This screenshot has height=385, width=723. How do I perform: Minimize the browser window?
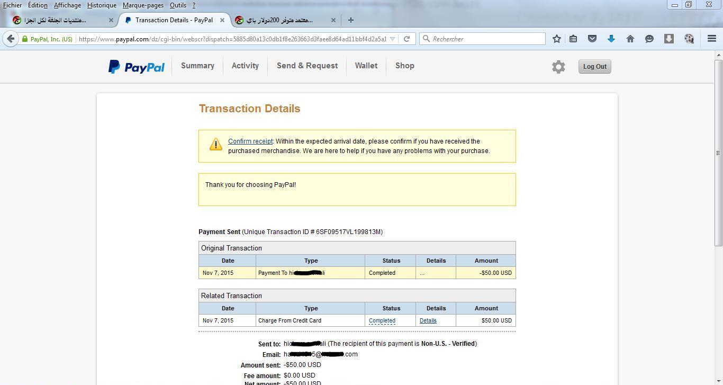[x=675, y=5]
